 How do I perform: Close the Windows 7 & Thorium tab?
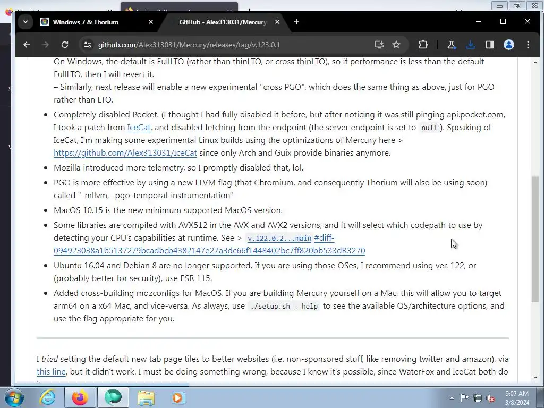tap(150, 22)
